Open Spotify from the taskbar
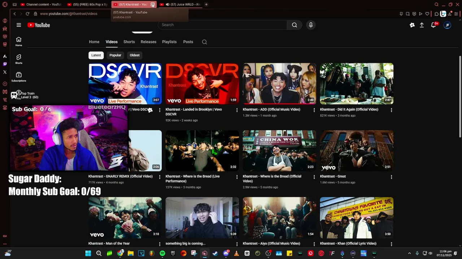Image resolution: width=462 pixels, height=259 pixels. (162, 253)
